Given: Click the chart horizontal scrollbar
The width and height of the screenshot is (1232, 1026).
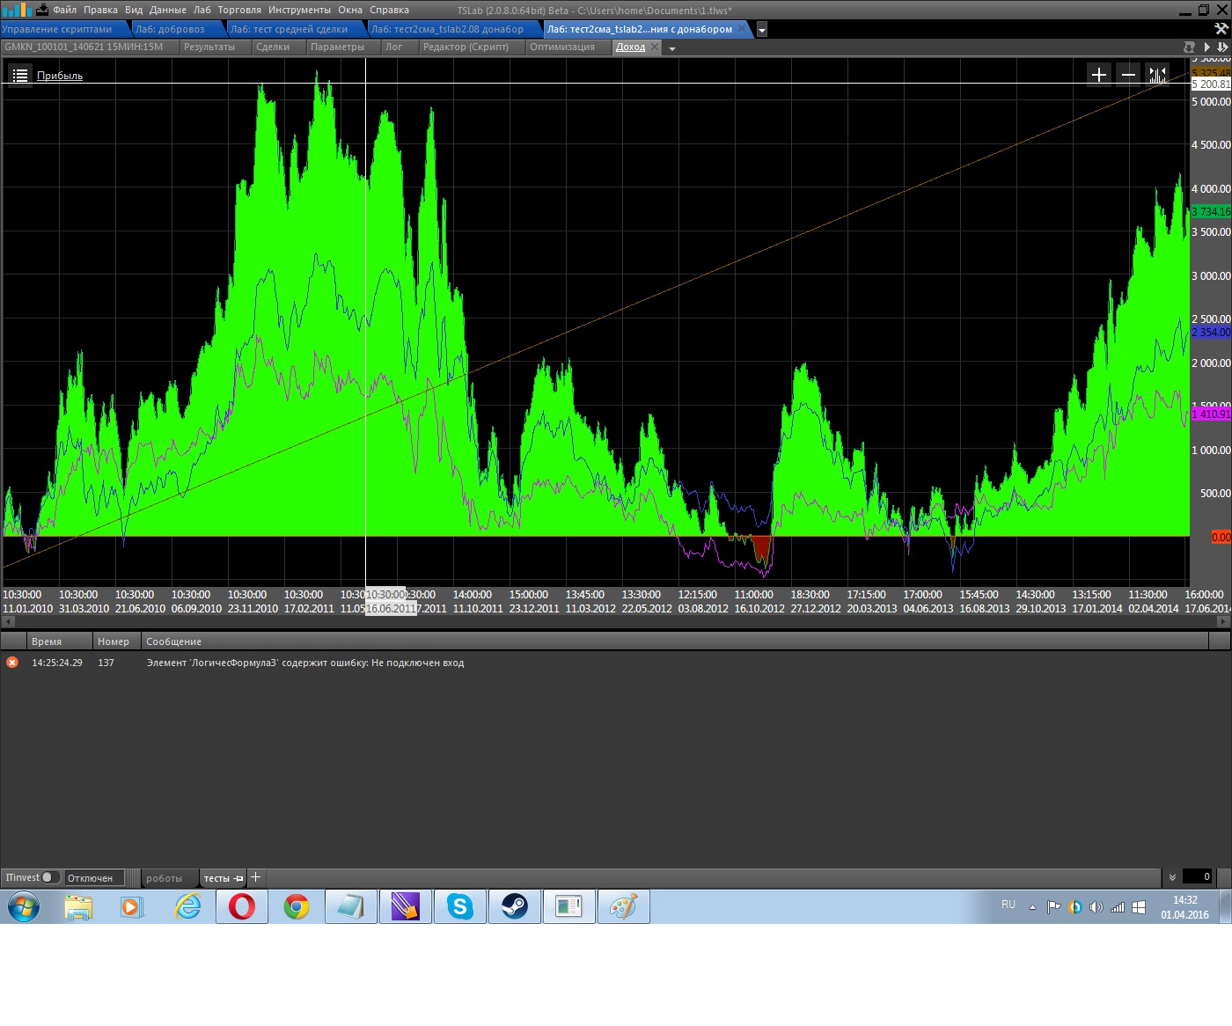Looking at the screenshot, I should pos(616,621).
